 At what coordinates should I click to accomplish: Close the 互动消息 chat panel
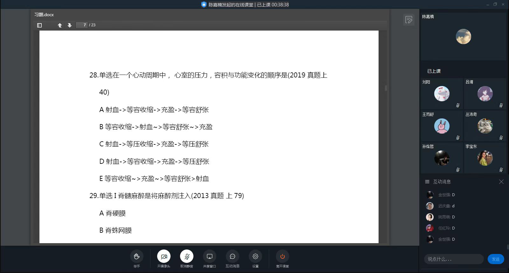point(501,182)
